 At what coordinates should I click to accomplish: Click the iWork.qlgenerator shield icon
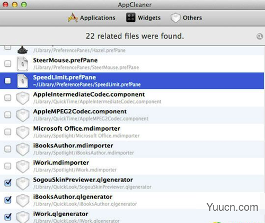coord(23,217)
